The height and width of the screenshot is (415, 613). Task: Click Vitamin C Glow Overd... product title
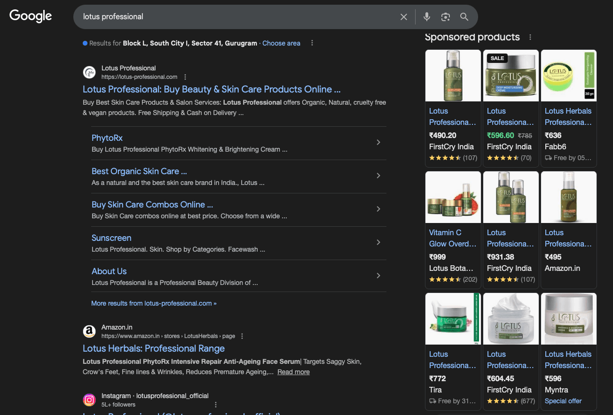[x=453, y=238]
